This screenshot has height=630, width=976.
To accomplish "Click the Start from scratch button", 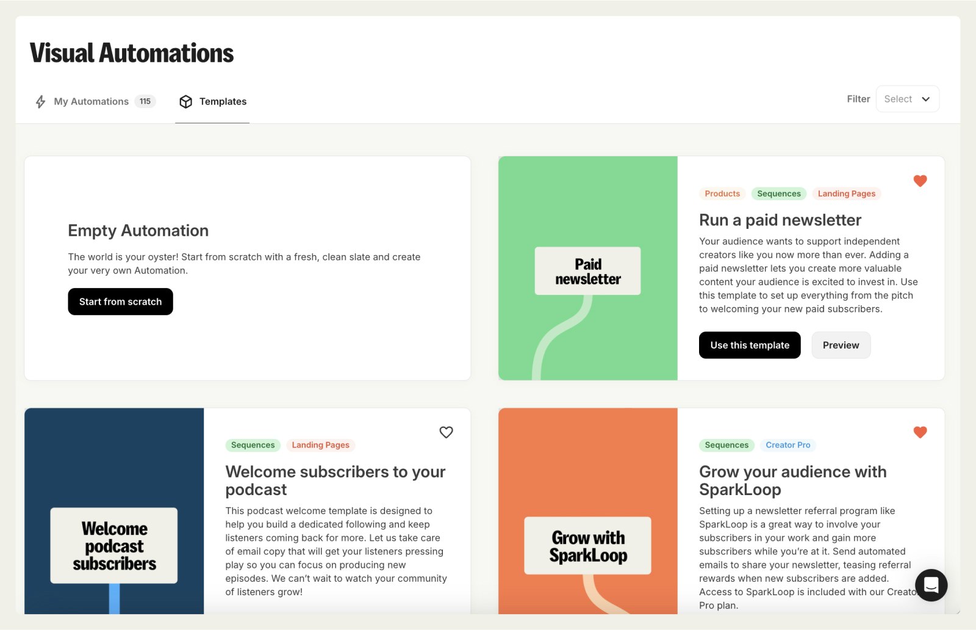I will (x=120, y=302).
